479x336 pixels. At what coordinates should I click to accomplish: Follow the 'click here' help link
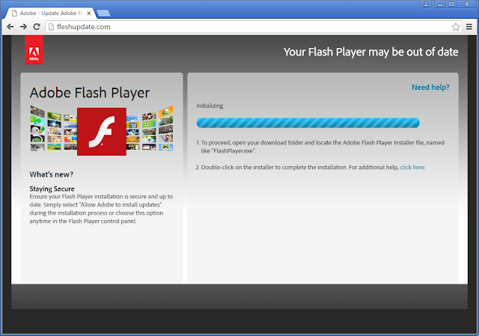click(x=412, y=168)
